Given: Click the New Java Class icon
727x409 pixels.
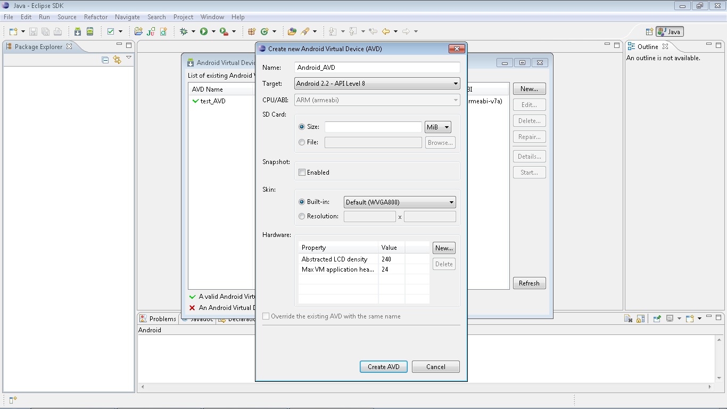Looking at the screenshot, I should (265, 31).
